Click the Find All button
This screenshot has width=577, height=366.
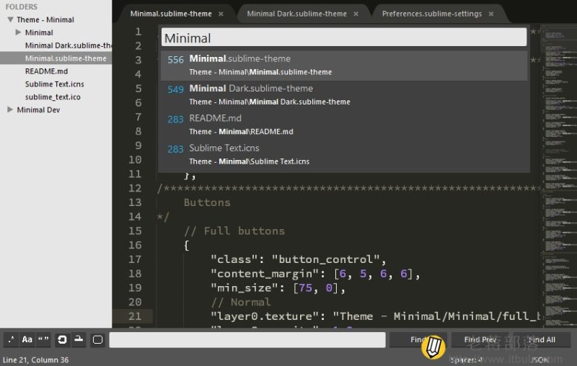pos(542,339)
